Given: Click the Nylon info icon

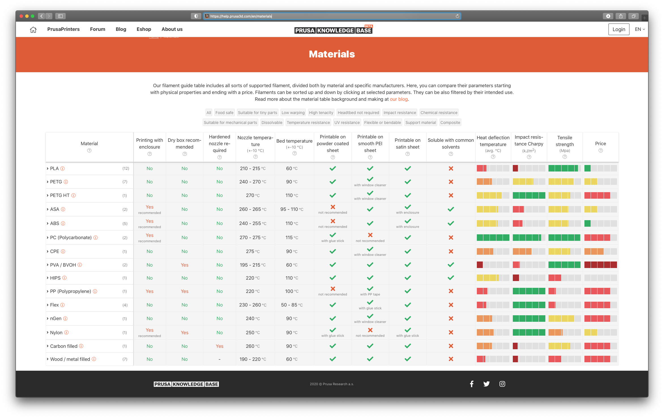Looking at the screenshot, I should tap(67, 333).
